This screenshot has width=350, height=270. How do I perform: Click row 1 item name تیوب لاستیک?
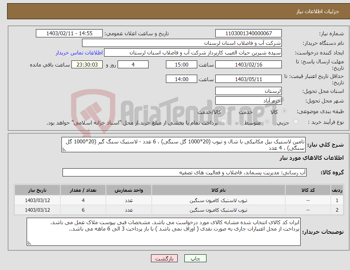[219, 201]
